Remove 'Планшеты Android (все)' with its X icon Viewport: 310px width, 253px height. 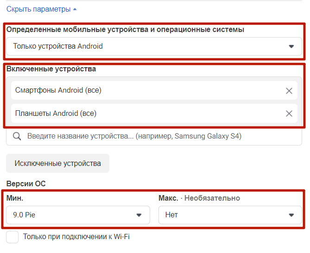point(289,114)
